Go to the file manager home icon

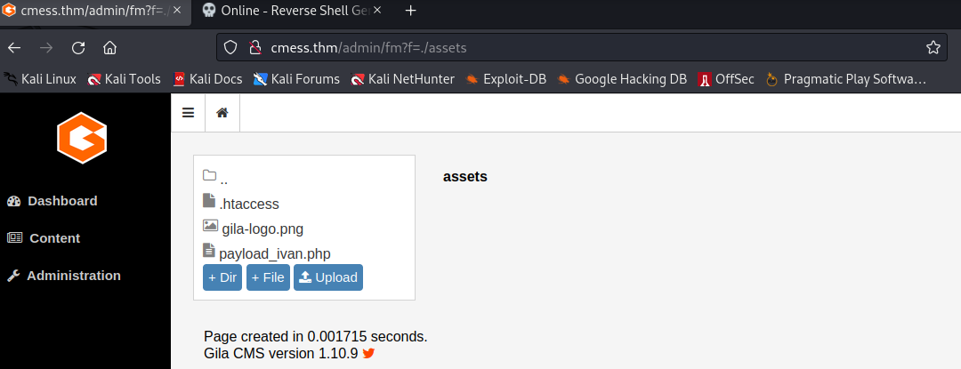tap(222, 113)
